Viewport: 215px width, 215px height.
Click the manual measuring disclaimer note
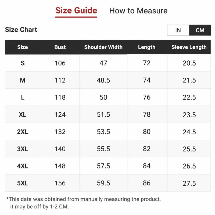pyautogui.click(x=84, y=203)
